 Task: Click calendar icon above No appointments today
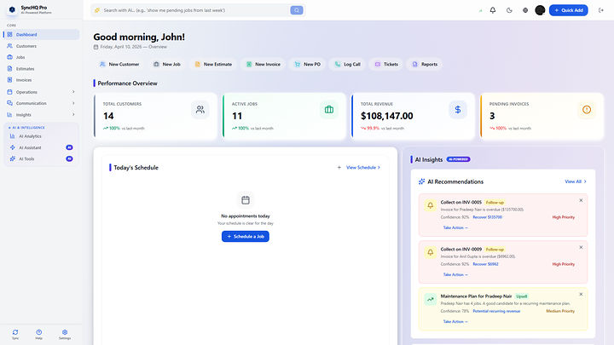[x=246, y=200]
